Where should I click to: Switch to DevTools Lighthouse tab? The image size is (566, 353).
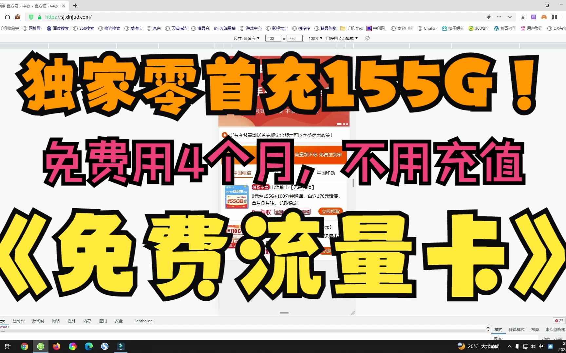pyautogui.click(x=143, y=321)
